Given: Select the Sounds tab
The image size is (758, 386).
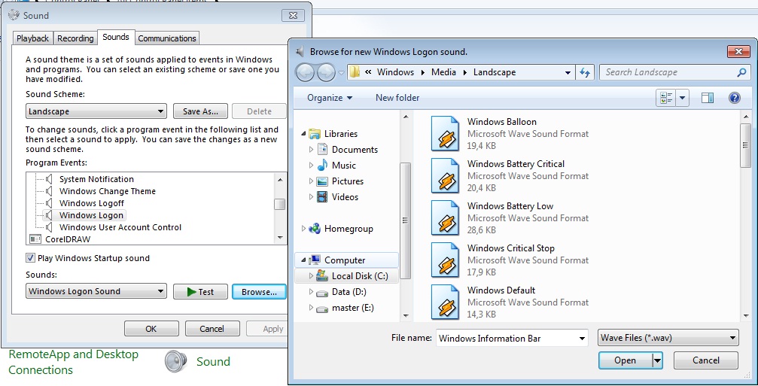Looking at the screenshot, I should (x=115, y=37).
